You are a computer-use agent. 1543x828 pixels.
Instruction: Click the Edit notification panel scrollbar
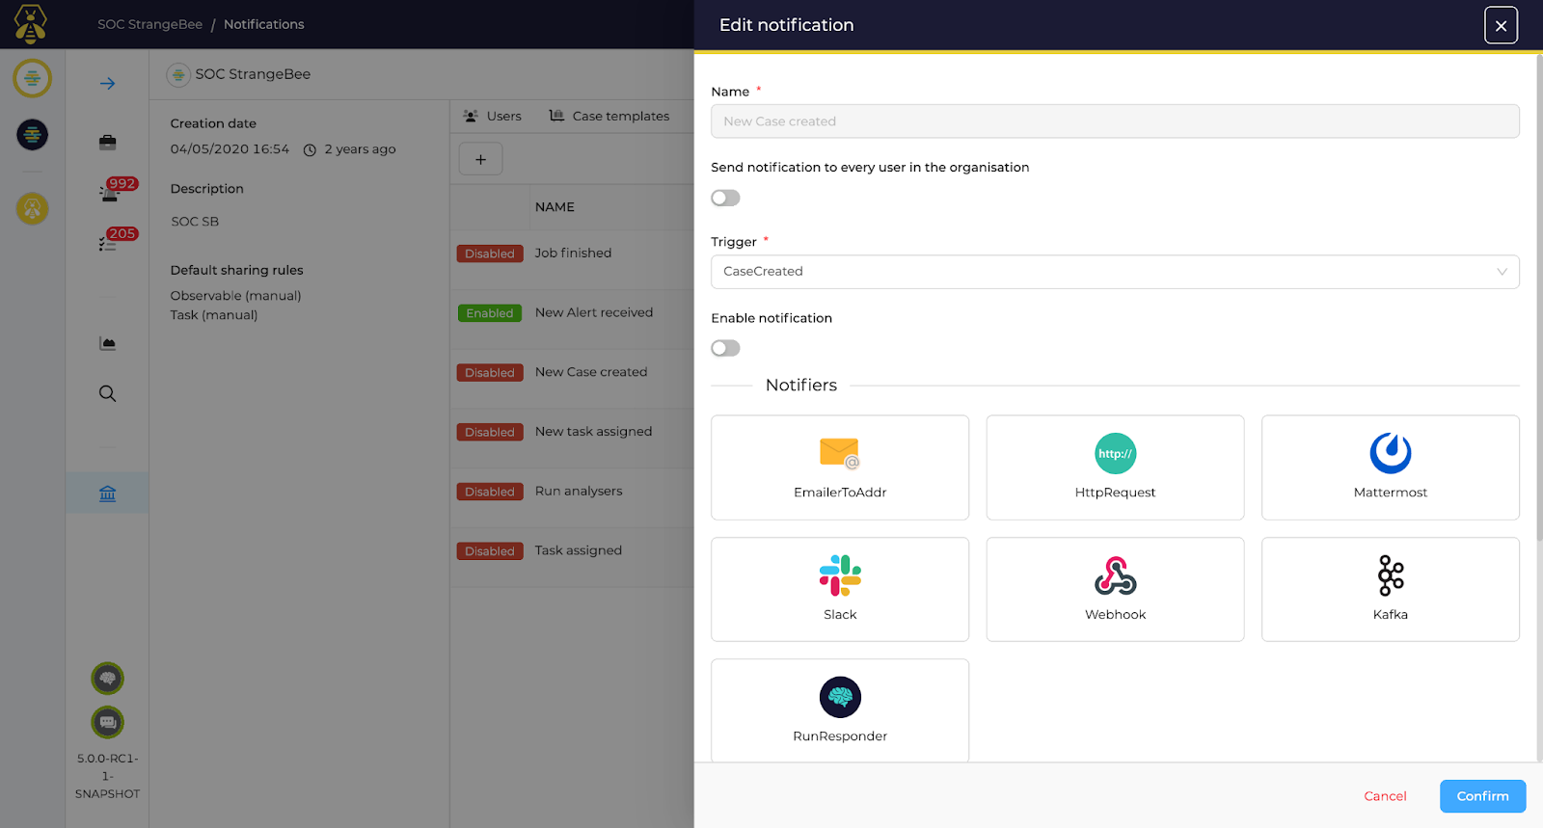[1539, 299]
